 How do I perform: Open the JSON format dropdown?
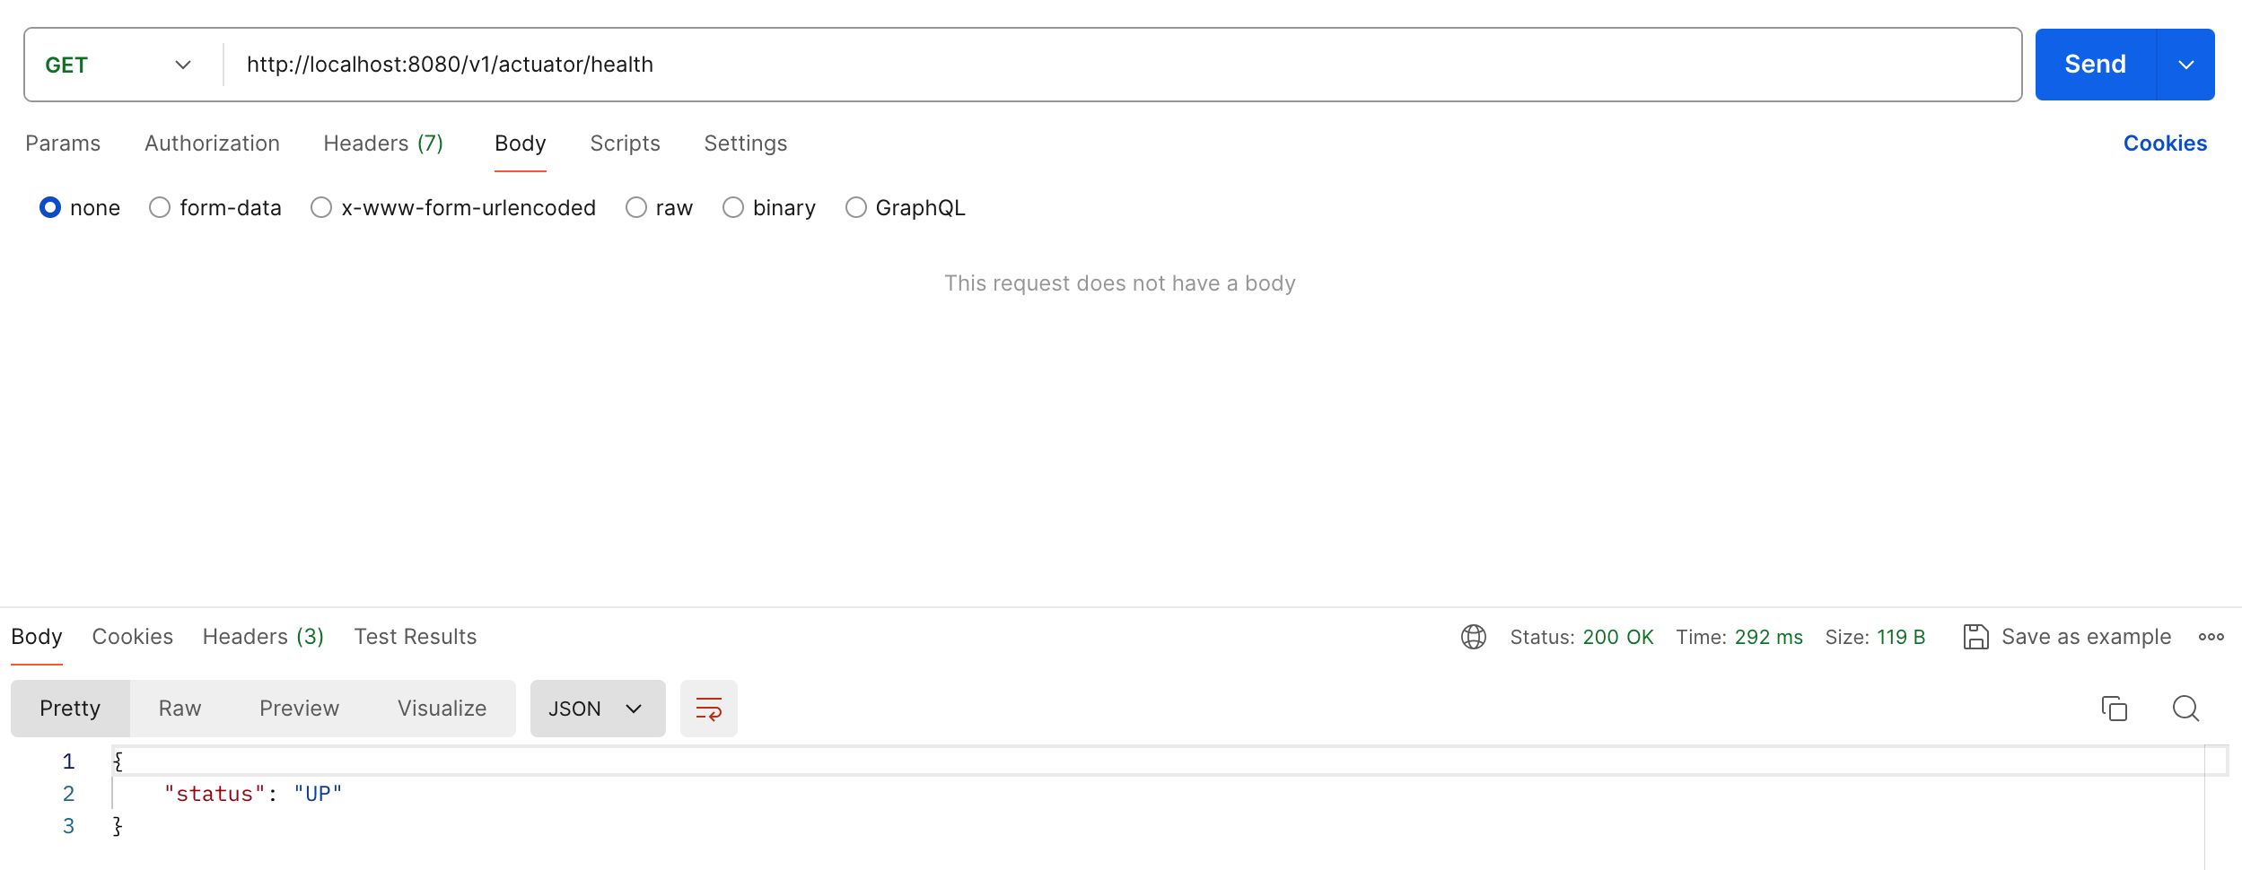tap(598, 709)
